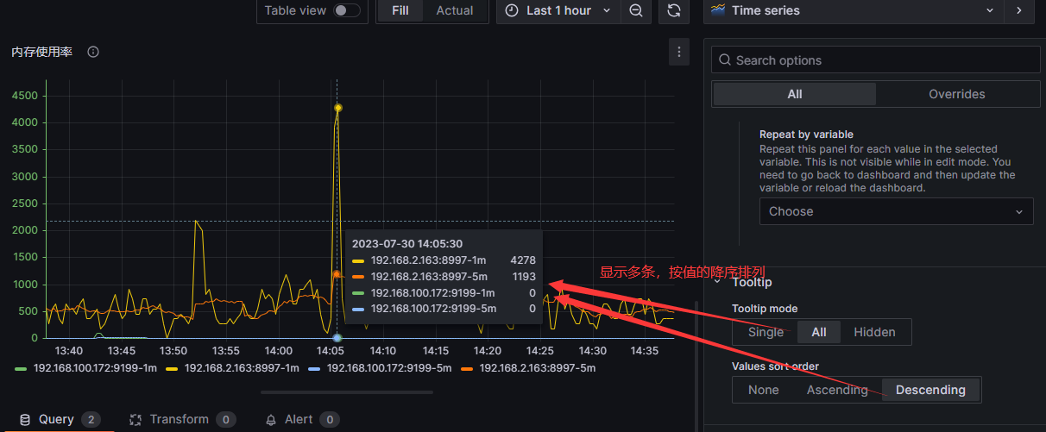This screenshot has height=432, width=1046.
Task: Switch to the All options tab
Action: click(795, 94)
